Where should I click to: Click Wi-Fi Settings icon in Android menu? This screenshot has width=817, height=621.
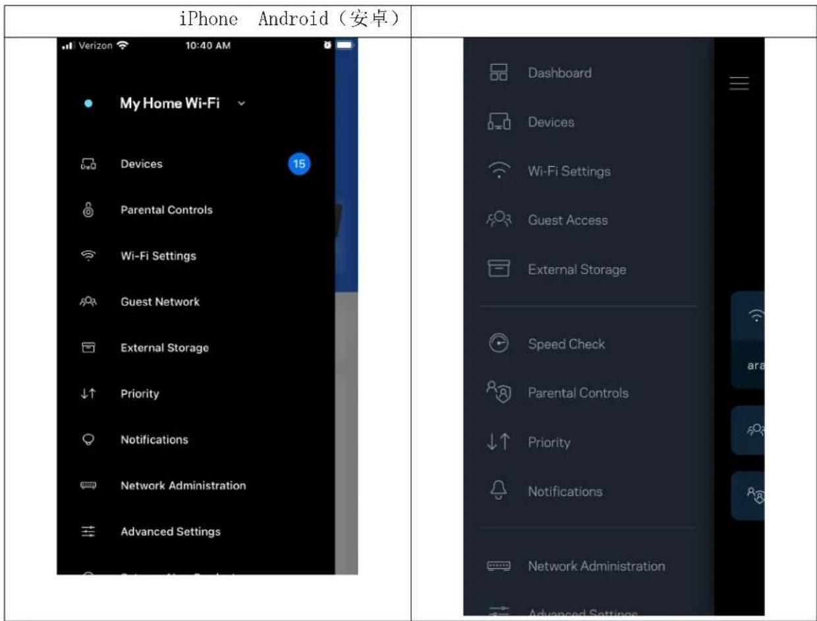[x=498, y=171]
